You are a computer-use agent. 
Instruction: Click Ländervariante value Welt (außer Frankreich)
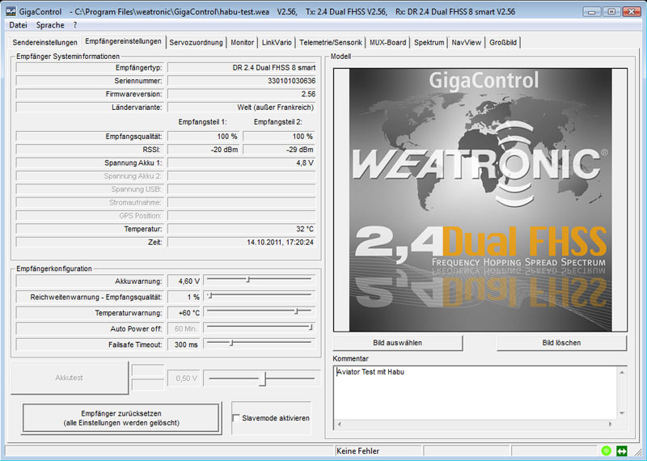[242, 108]
